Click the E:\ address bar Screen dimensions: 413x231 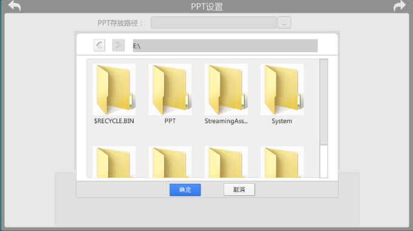coord(225,45)
